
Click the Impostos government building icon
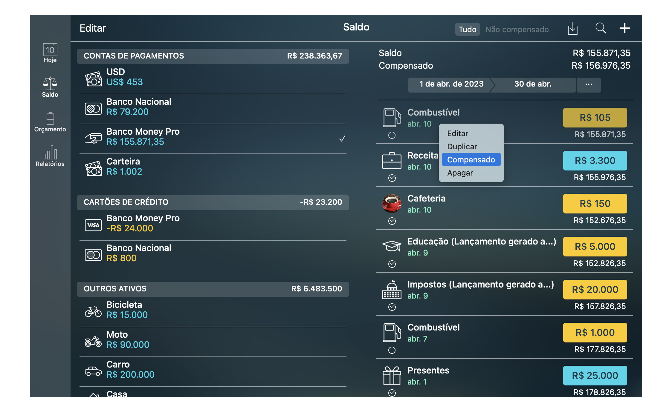point(392,290)
